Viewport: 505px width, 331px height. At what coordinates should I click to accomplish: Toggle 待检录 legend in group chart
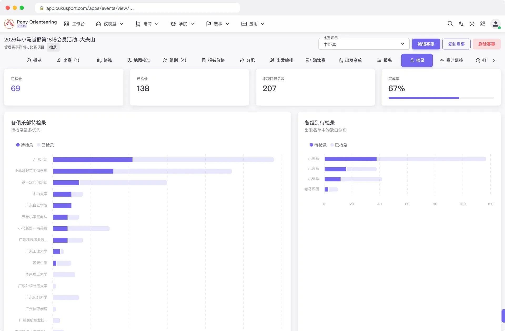(318, 145)
